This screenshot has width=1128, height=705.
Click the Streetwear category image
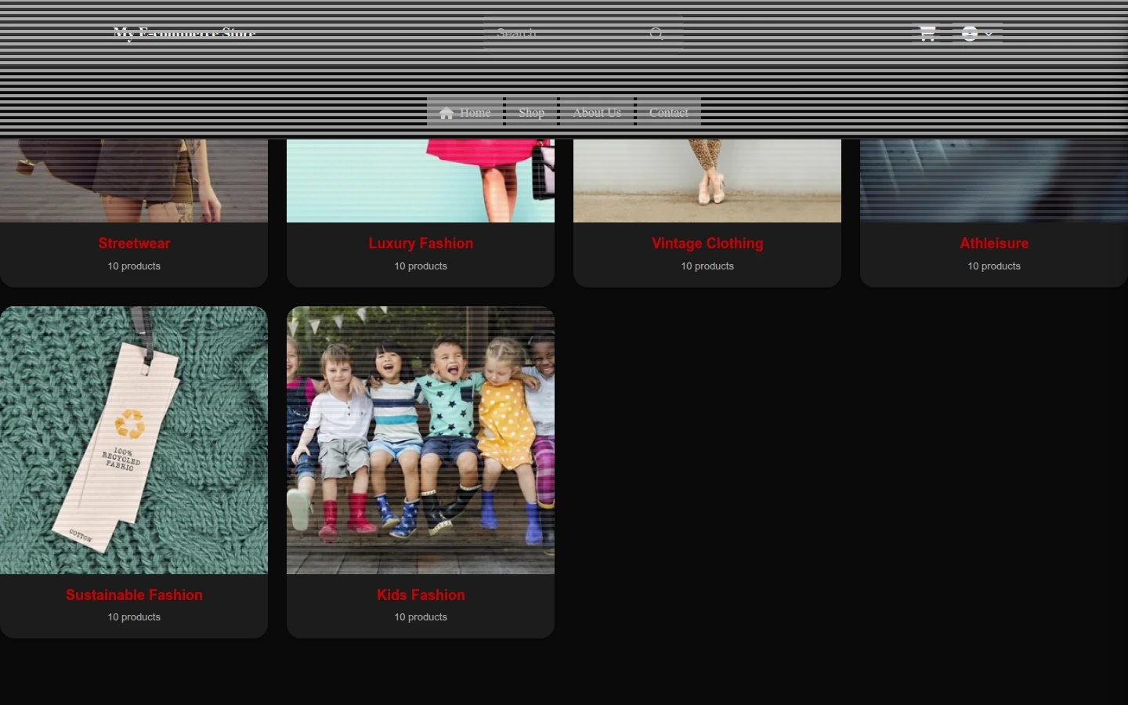(x=134, y=181)
